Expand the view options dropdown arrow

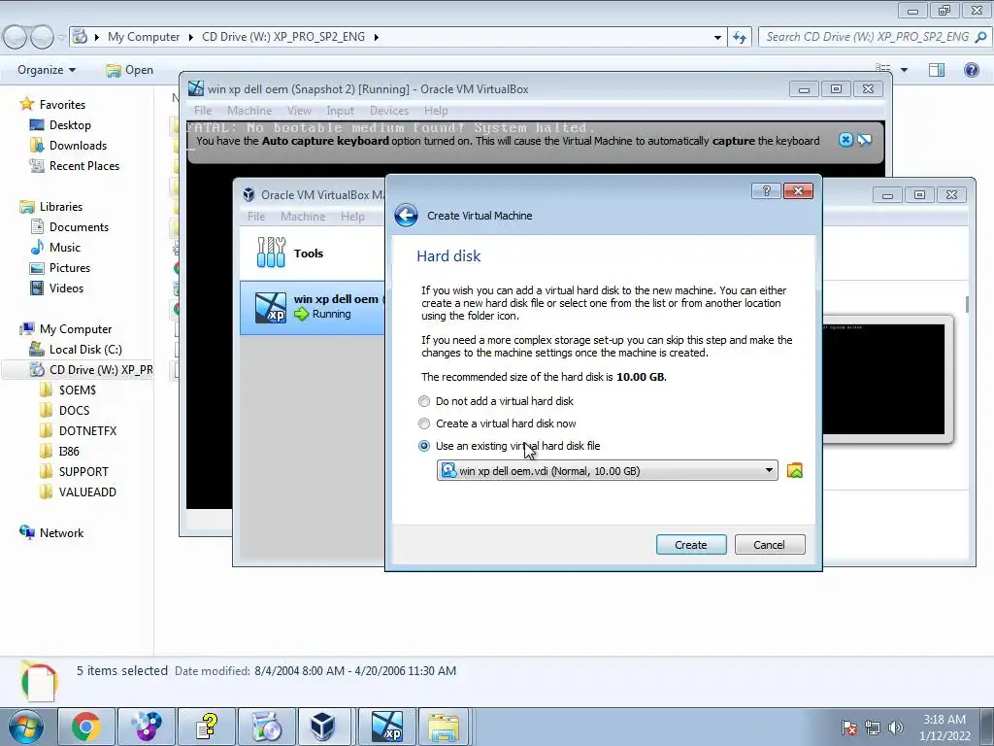click(x=904, y=70)
